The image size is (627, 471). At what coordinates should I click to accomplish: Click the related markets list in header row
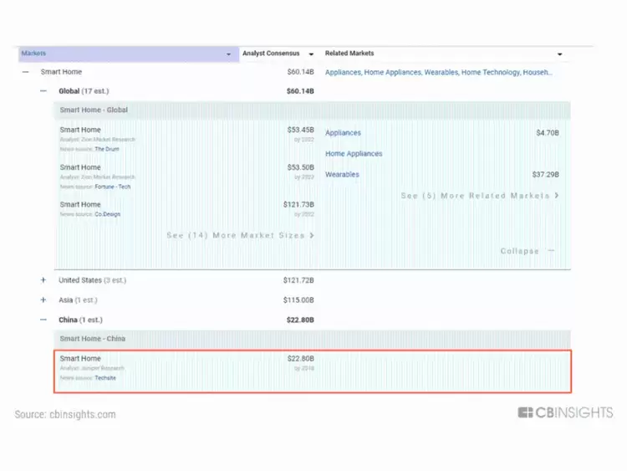(438, 73)
